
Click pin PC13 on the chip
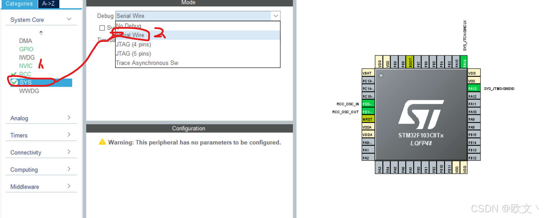pyautogui.click(x=368, y=81)
